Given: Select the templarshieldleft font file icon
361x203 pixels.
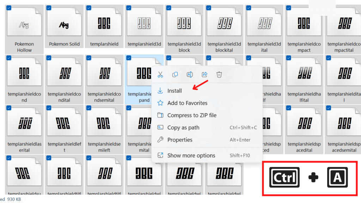Looking at the screenshot, I should click(x=64, y=122).
